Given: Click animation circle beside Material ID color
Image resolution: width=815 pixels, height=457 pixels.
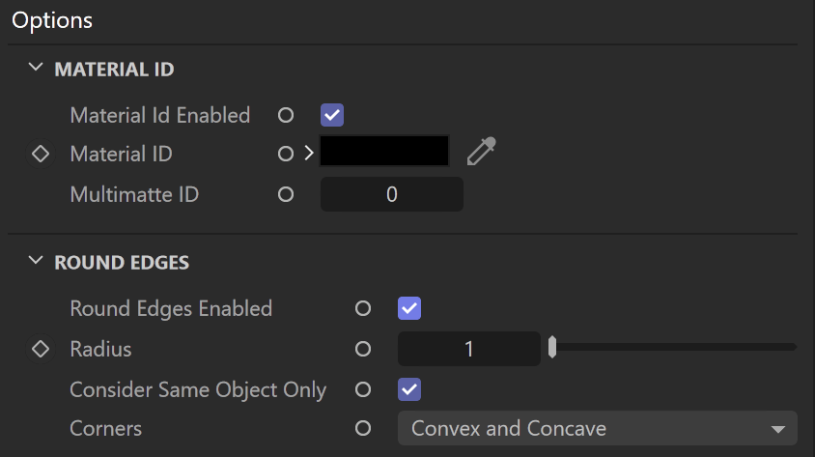Looking at the screenshot, I should [286, 154].
